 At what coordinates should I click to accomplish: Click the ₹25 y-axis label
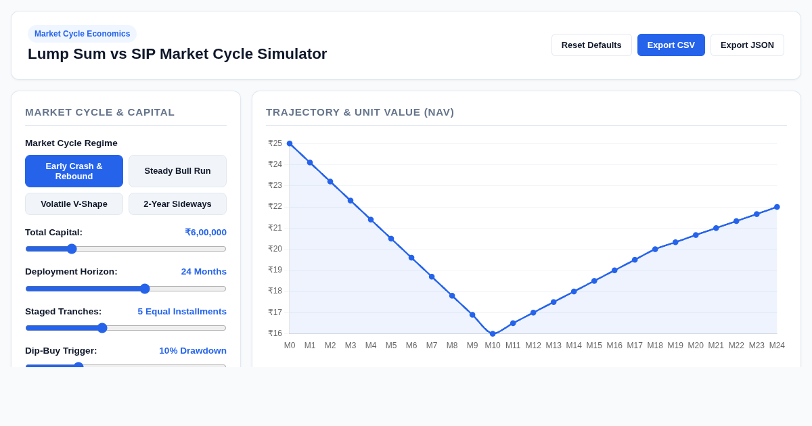point(275,143)
